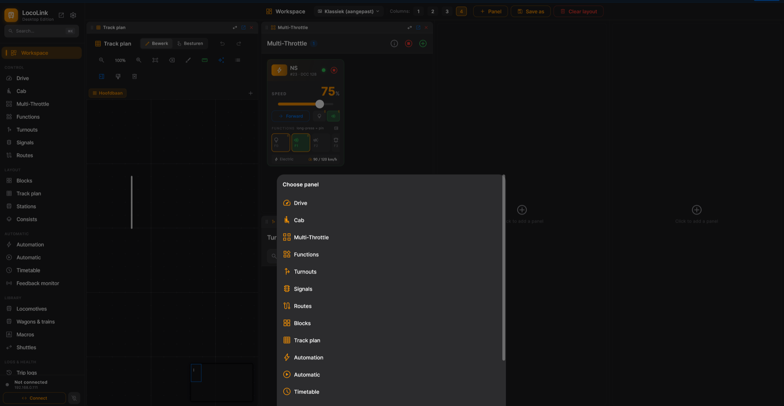Choose Blocks in the Choose panel list
This screenshot has height=406, width=784.
[391, 323]
